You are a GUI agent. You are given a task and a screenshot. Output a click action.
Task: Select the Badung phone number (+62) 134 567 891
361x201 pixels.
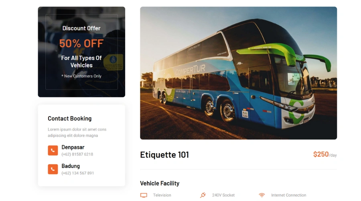click(77, 173)
